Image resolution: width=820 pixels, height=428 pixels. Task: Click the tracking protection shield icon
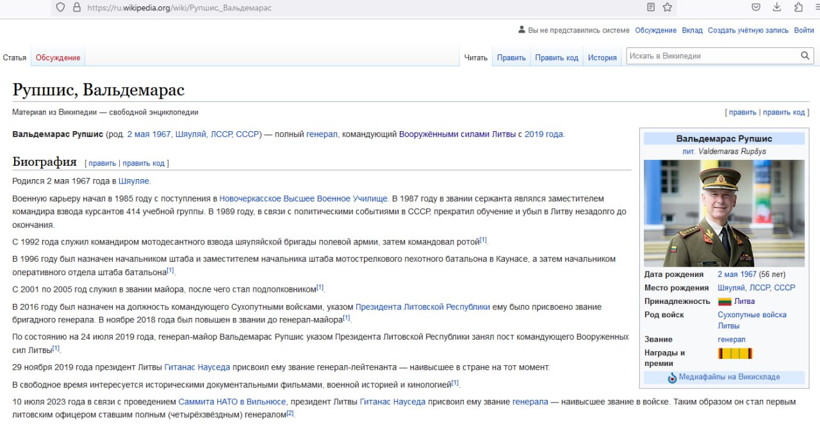pyautogui.click(x=61, y=8)
